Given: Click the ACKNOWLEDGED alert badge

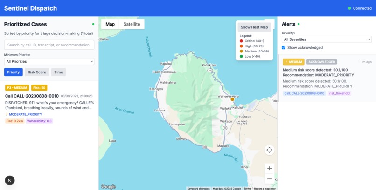Looking at the screenshot, I should click(x=322, y=62).
